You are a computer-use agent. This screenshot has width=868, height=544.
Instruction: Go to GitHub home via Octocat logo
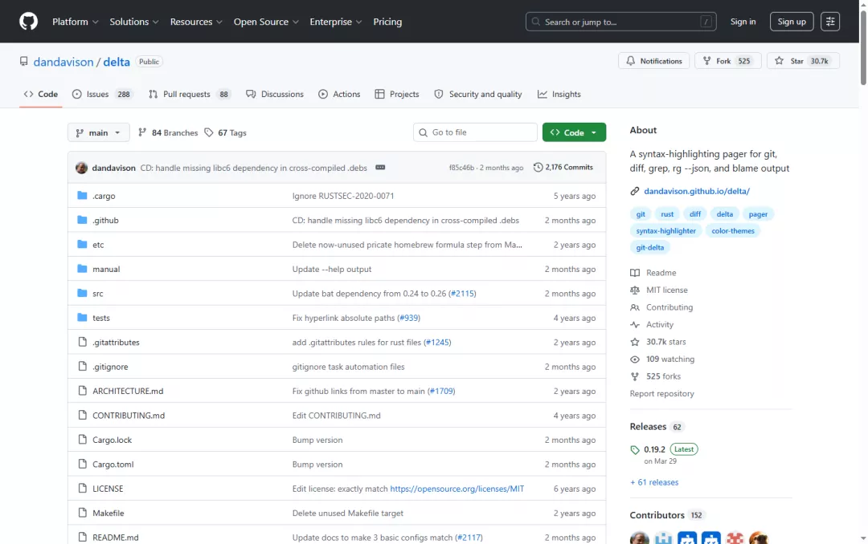(x=28, y=22)
